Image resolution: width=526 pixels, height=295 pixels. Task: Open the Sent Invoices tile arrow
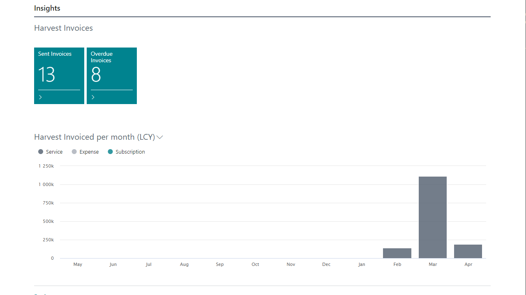pos(40,97)
